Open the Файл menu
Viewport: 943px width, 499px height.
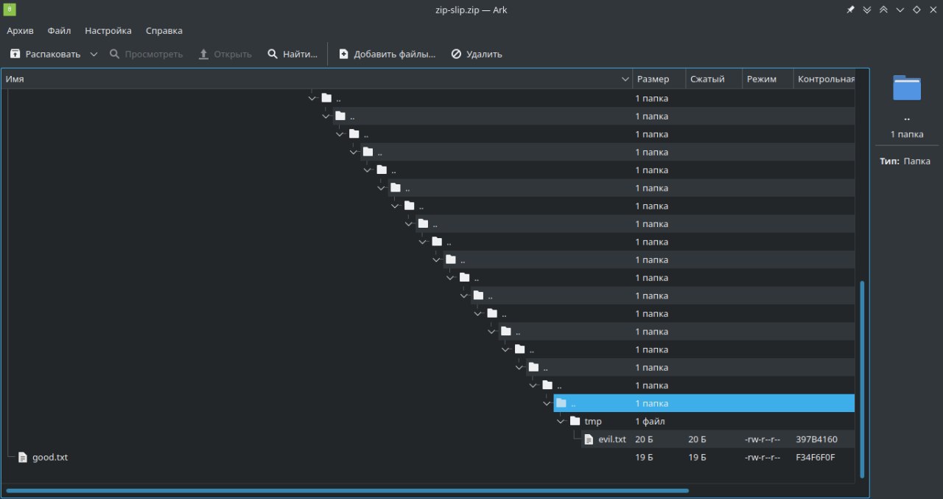(59, 31)
